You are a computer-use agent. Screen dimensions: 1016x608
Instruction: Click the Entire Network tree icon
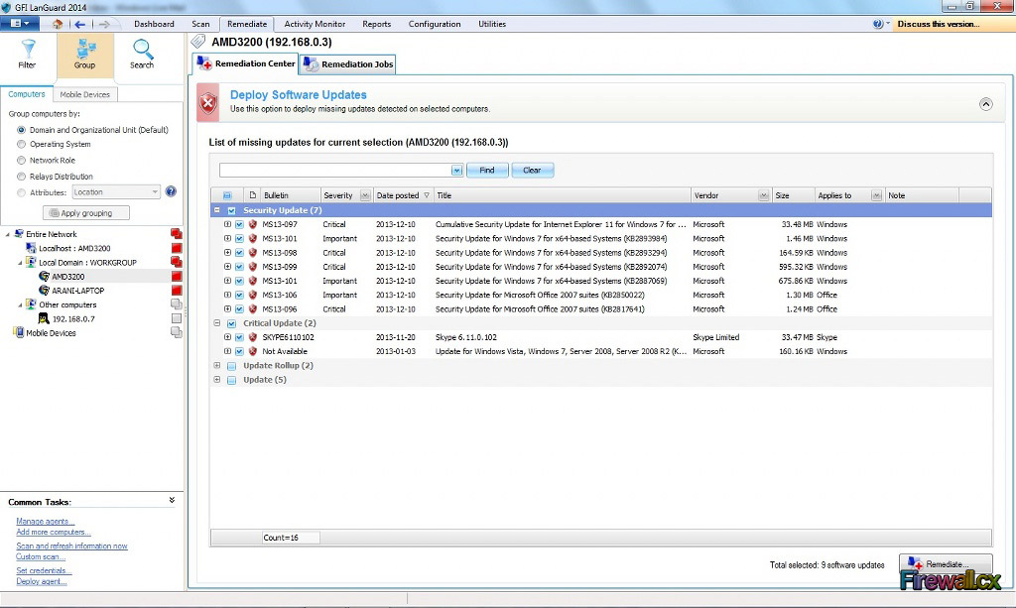pos(19,234)
